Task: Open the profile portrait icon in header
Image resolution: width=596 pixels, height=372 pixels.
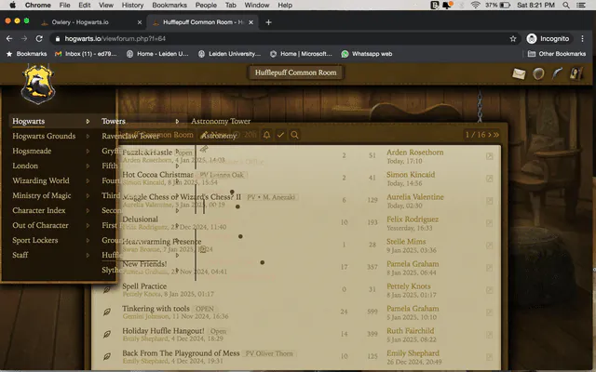Action: click(x=576, y=73)
